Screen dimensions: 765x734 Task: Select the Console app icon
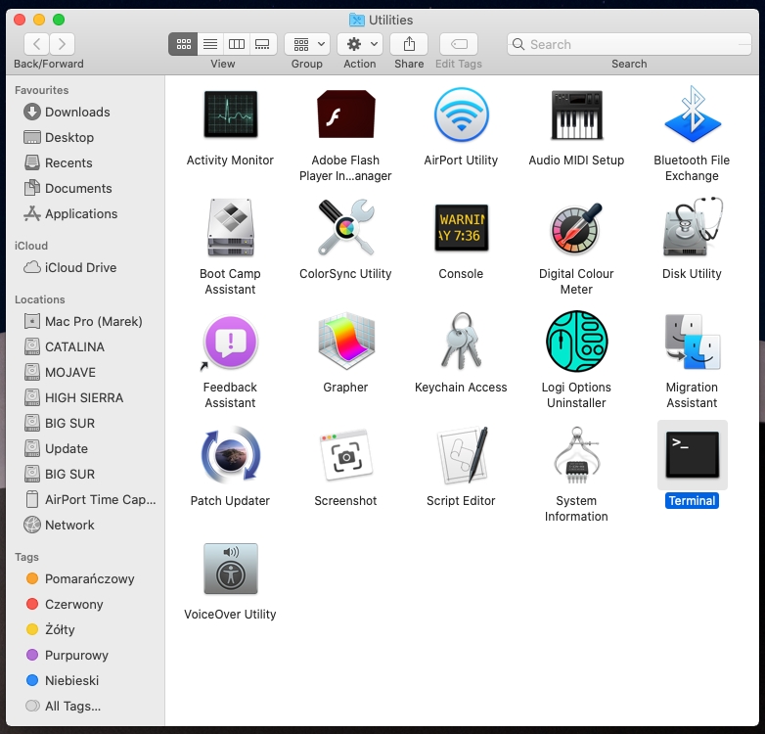coord(461,227)
